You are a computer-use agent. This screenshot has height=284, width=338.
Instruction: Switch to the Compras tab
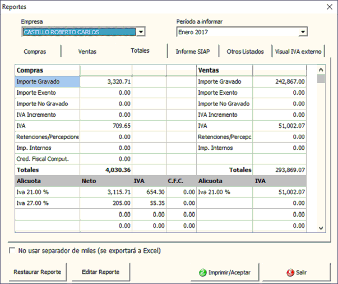coord(35,52)
